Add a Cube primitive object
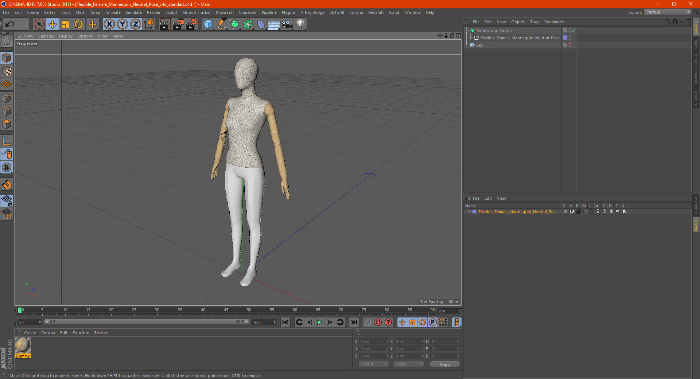 [208, 24]
